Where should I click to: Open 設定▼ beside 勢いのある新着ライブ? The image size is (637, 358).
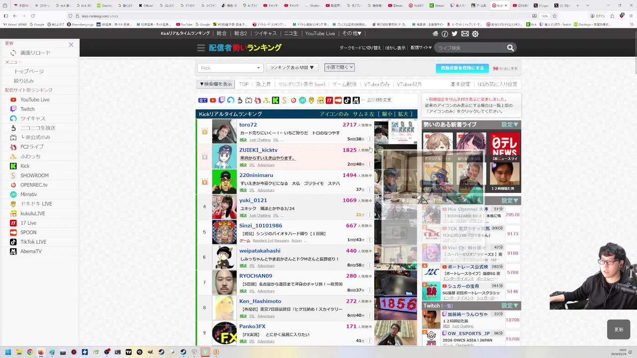coord(510,124)
